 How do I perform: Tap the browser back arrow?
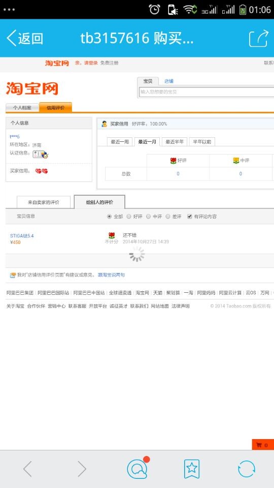(27, 469)
